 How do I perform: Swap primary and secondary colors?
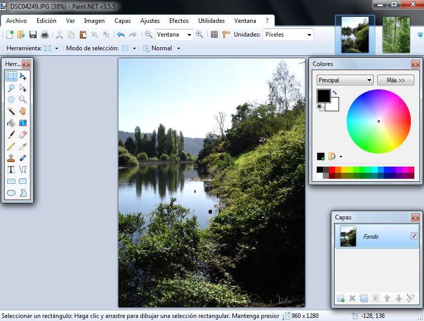(x=335, y=92)
